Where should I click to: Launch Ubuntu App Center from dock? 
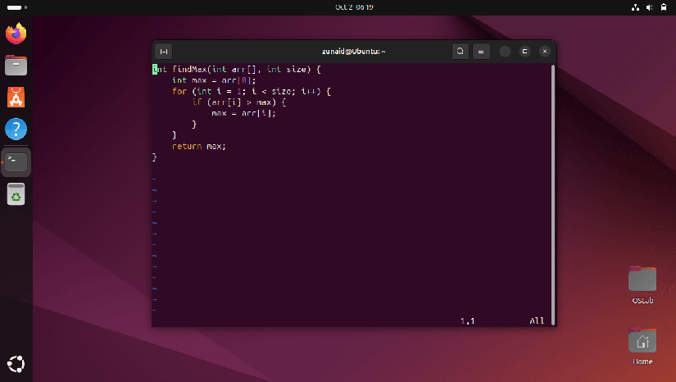16,97
